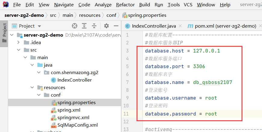Click database name value db_qsboss2107
Viewport: 262px width, 132px height.
(x=213, y=82)
